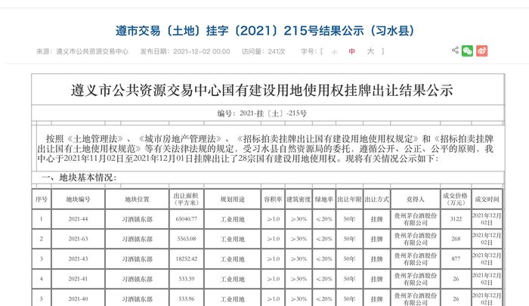Click the 发布日期 2021-12-02 text
The image size is (529, 306).
click(x=184, y=51)
